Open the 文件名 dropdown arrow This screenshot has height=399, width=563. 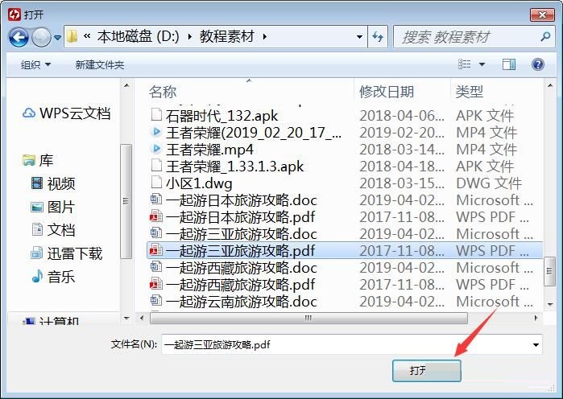pos(536,345)
